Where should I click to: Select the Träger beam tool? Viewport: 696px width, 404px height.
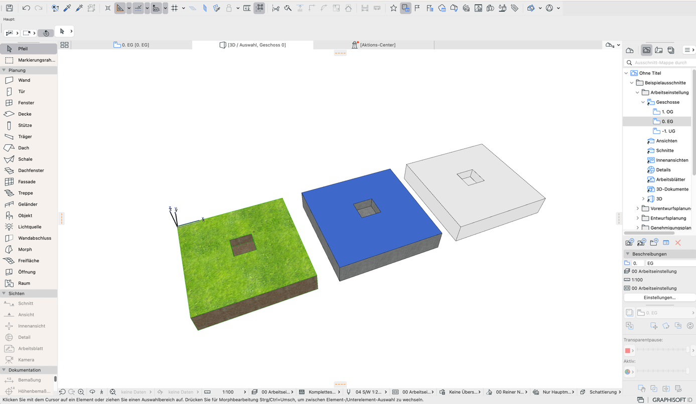coord(29,137)
